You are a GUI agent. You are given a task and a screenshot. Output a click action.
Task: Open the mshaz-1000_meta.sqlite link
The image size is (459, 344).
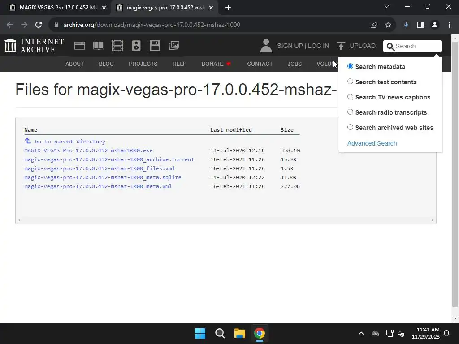coord(103,177)
